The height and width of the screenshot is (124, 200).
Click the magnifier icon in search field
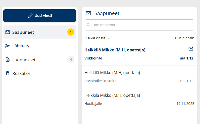click(x=88, y=25)
